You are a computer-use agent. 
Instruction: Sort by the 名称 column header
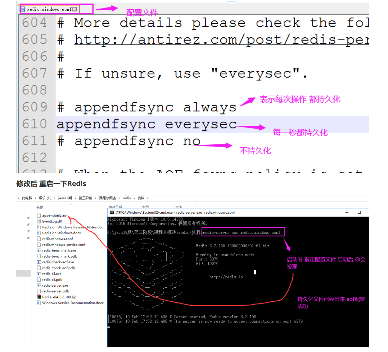coord(40,207)
